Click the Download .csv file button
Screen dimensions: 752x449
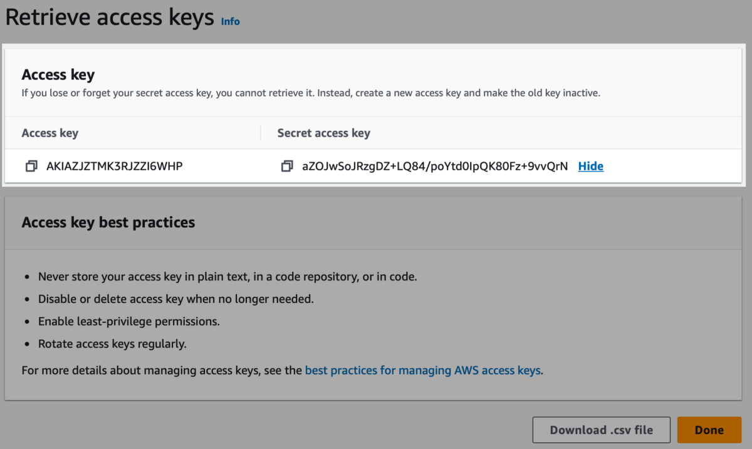(x=601, y=430)
